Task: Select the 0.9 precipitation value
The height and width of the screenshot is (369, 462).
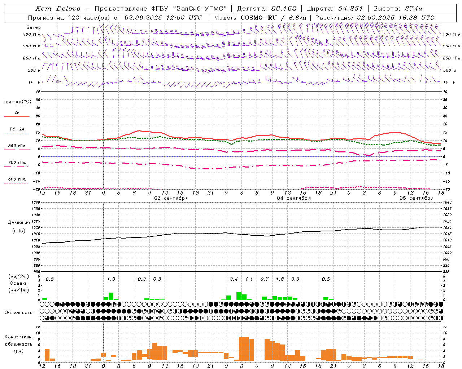Action: pyautogui.click(x=295, y=279)
